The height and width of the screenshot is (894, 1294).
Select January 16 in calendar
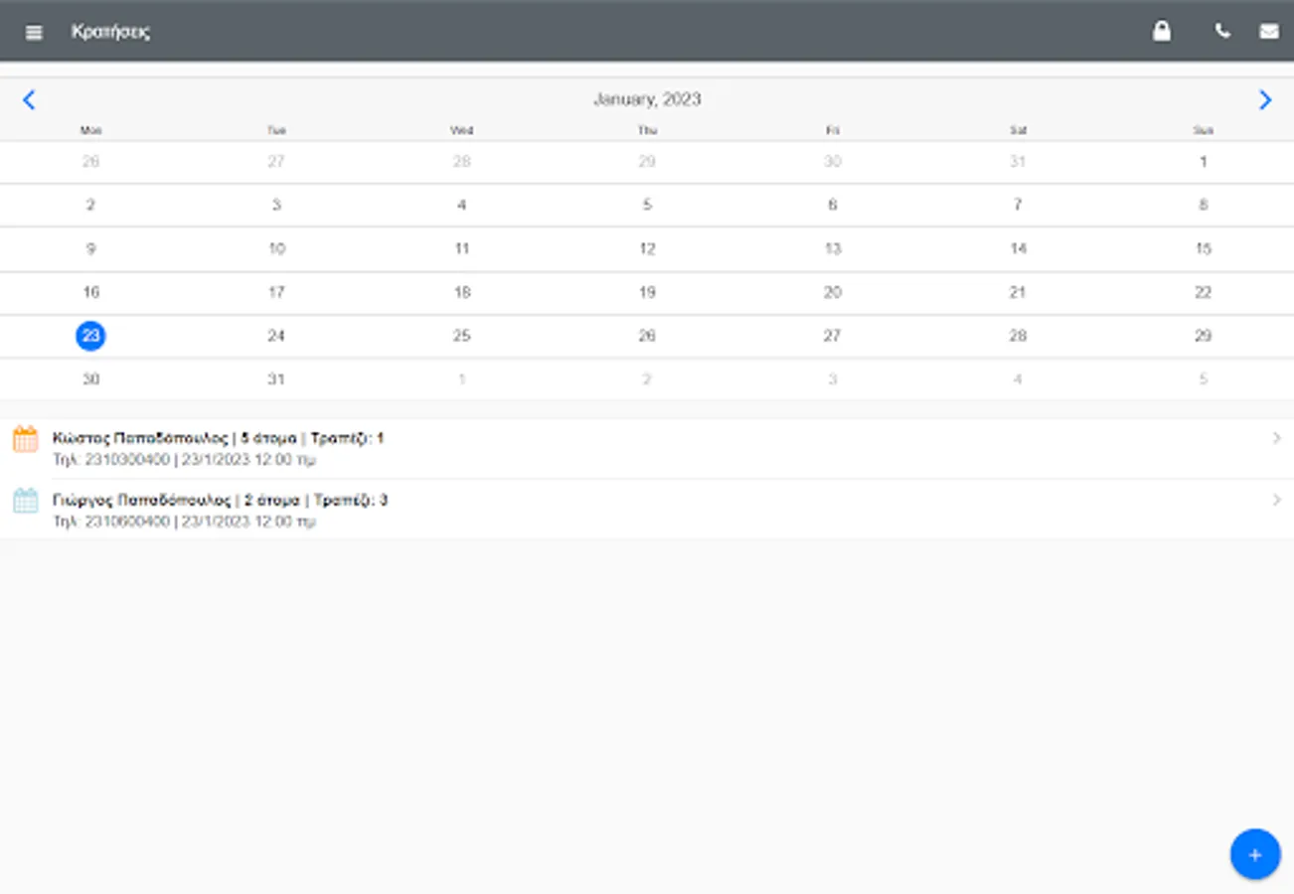(x=90, y=293)
